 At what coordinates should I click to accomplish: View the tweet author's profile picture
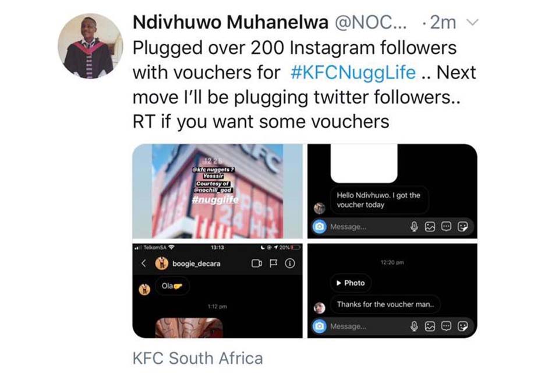pyautogui.click(x=90, y=45)
